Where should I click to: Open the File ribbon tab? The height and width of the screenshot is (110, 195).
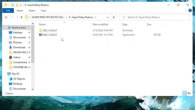point(8,11)
